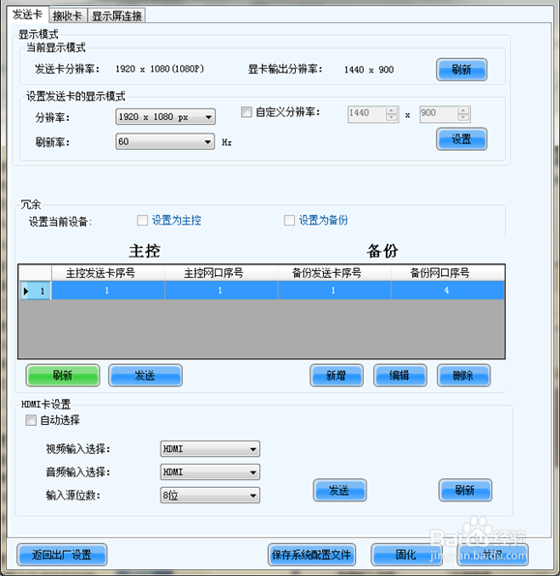Click the 返回出厂设置 button

coord(62,555)
